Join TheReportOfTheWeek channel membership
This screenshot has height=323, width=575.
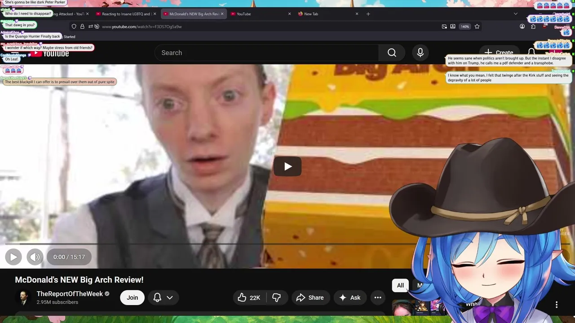pyautogui.click(x=132, y=297)
